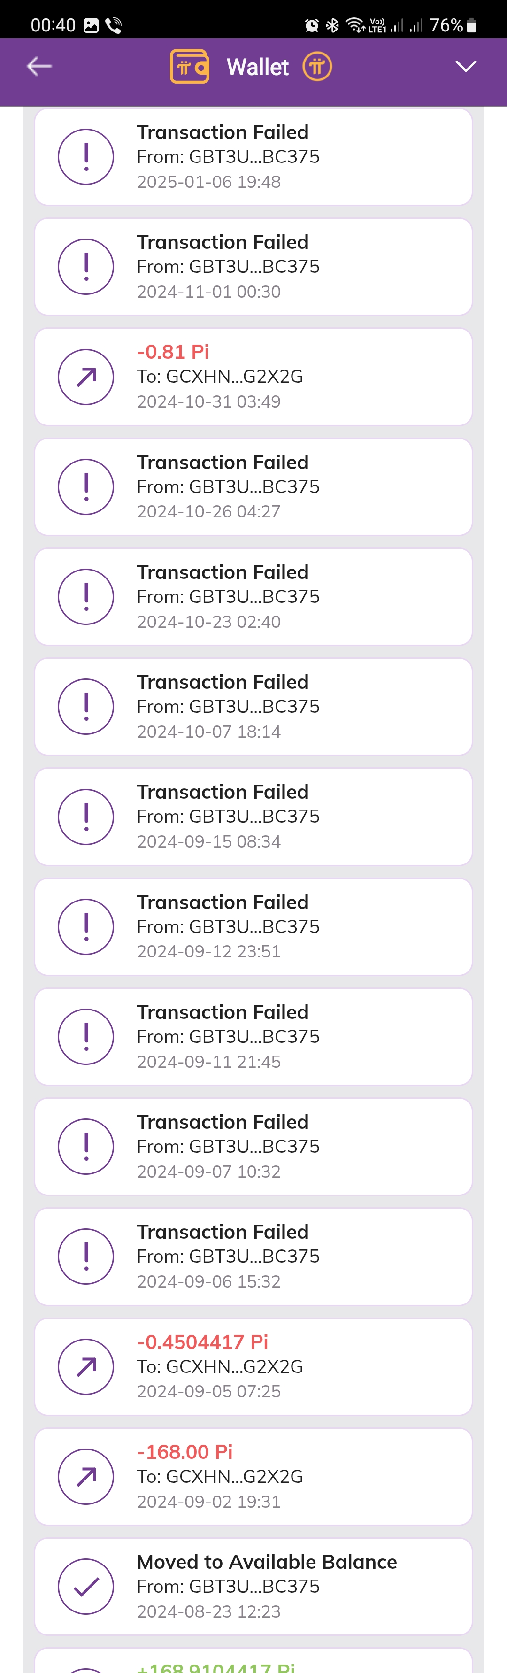Tap checkmark icon of Moved to Available Balance
The width and height of the screenshot is (507, 1673).
pos(86,1586)
